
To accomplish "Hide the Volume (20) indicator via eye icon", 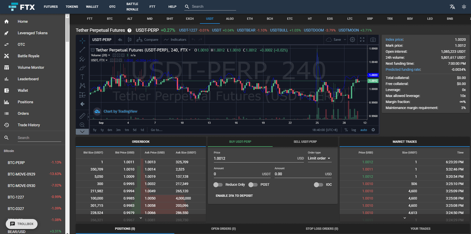I will pos(114,55).
